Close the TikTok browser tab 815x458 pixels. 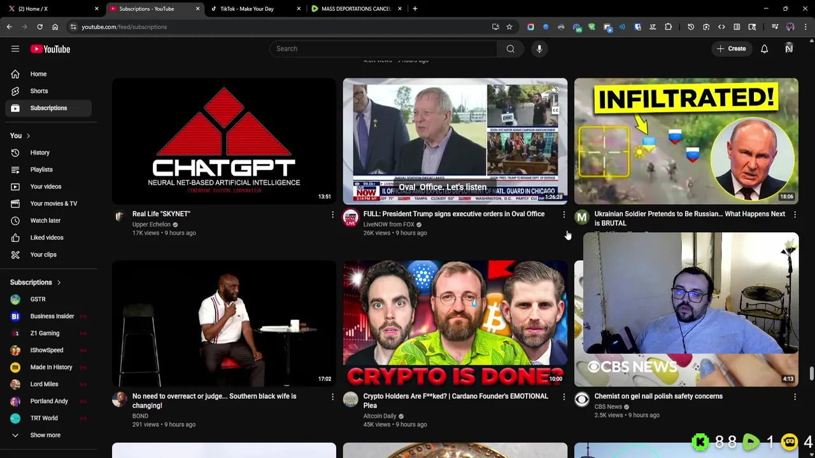pos(299,9)
